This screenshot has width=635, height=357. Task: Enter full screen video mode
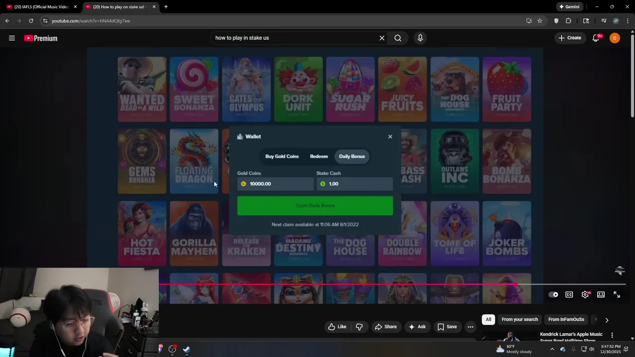[x=617, y=295]
